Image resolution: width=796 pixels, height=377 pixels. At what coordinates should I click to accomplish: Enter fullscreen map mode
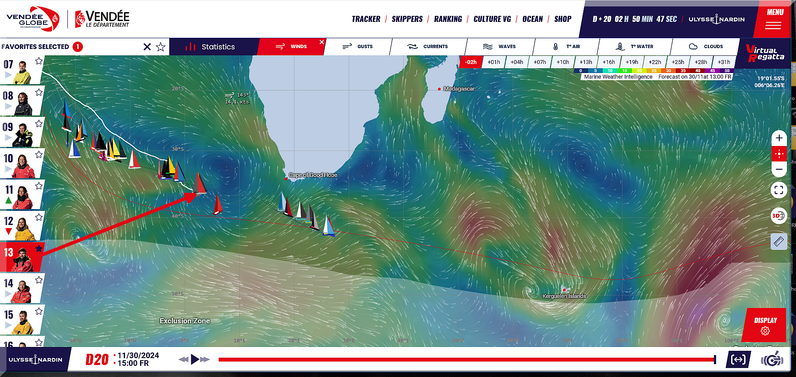pyautogui.click(x=778, y=190)
